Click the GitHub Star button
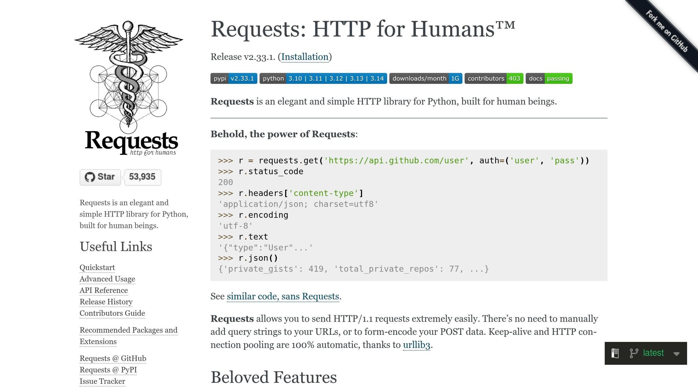 coord(100,177)
